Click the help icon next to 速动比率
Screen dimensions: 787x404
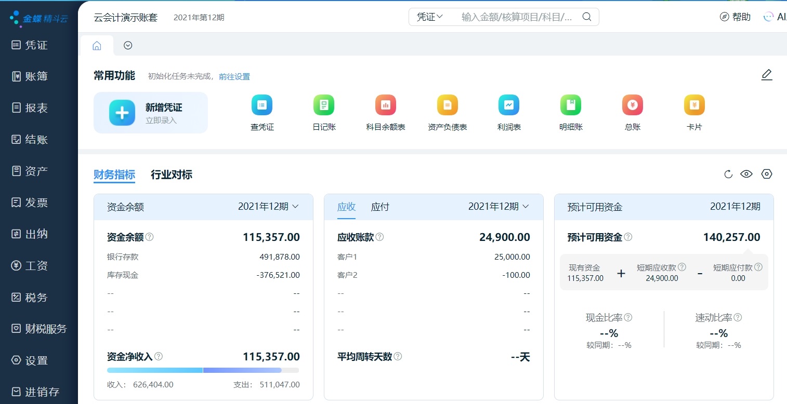pos(738,317)
